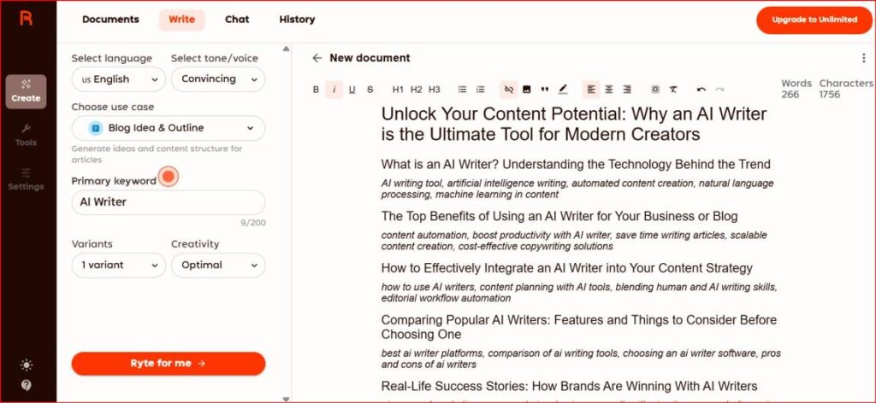Open the Blog Idea & Outline use case dropdown
This screenshot has height=403, width=876.
[169, 128]
